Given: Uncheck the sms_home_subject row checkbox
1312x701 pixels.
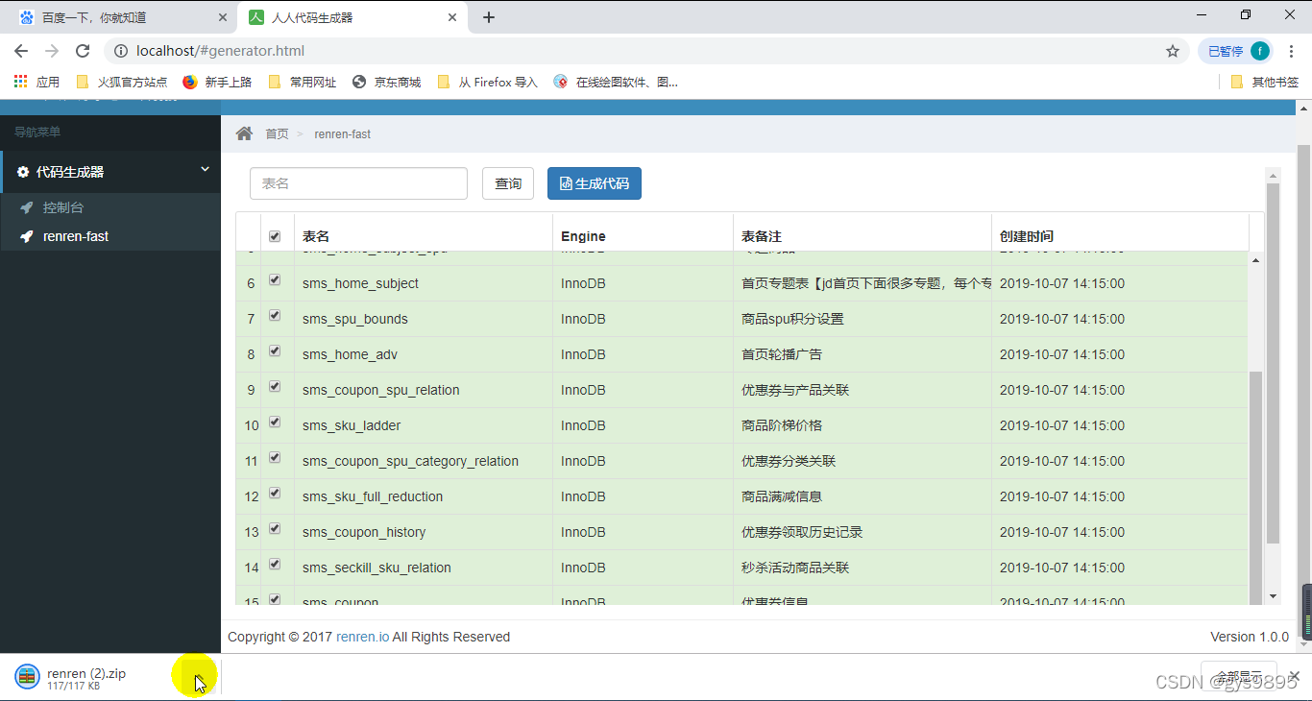Looking at the screenshot, I should point(275,280).
